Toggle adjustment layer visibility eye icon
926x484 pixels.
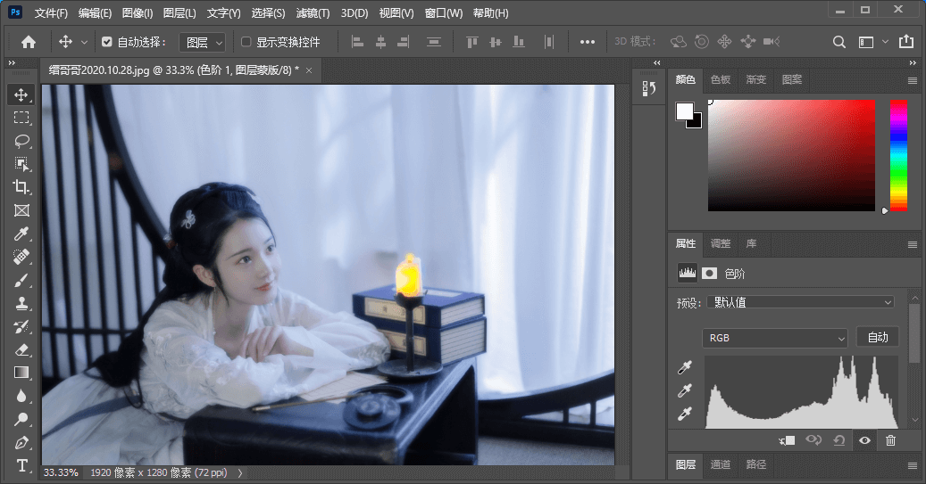864,439
